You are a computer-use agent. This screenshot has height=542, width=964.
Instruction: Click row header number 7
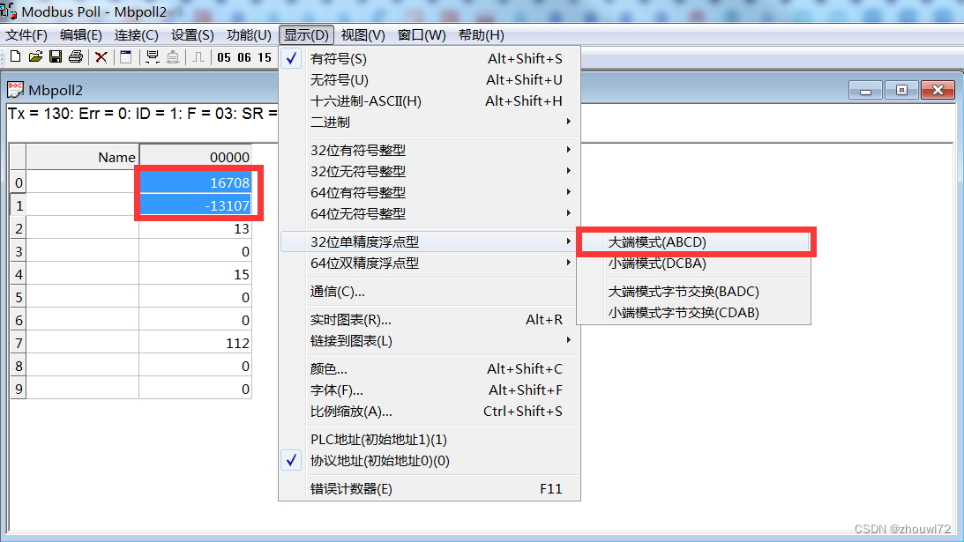click(19, 343)
